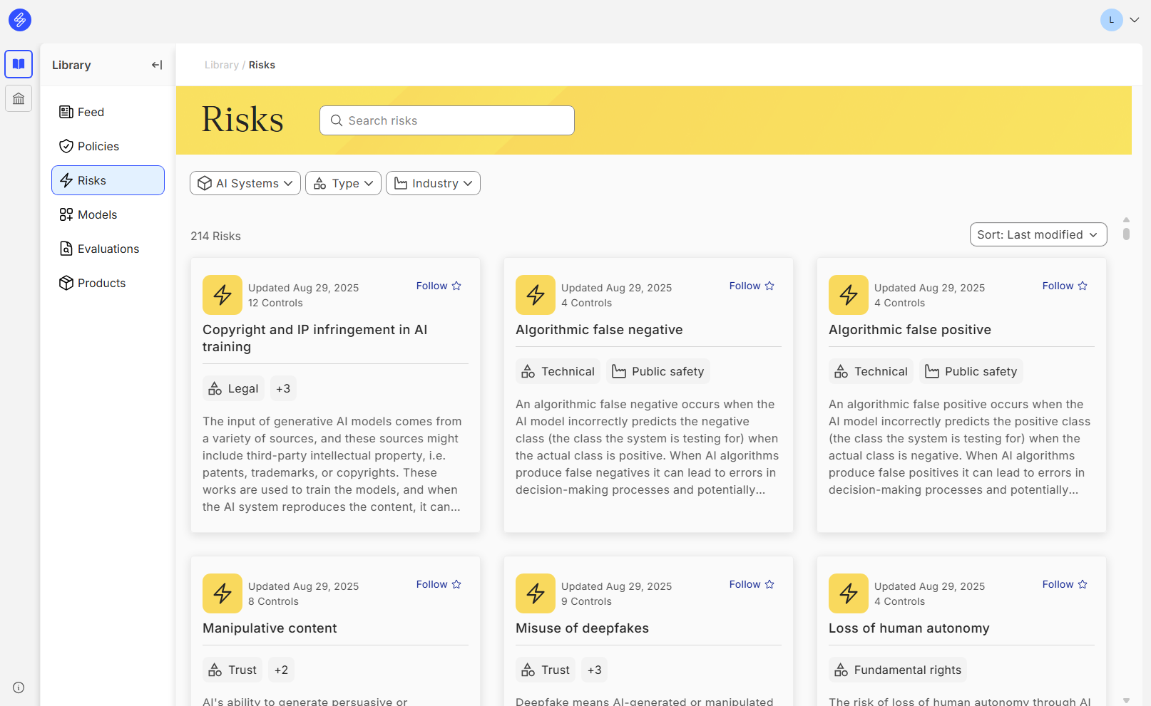1151x706 pixels.
Task: Follow the Copyright and IP infringement risk
Action: click(439, 286)
